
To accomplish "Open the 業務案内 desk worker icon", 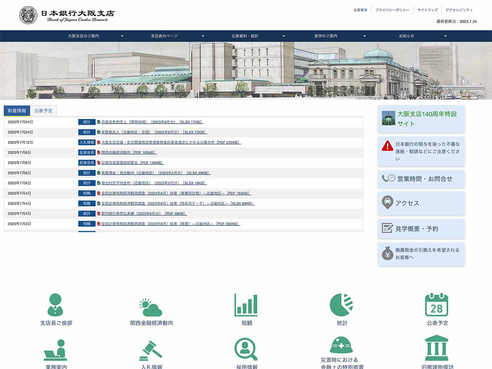I will [55, 350].
